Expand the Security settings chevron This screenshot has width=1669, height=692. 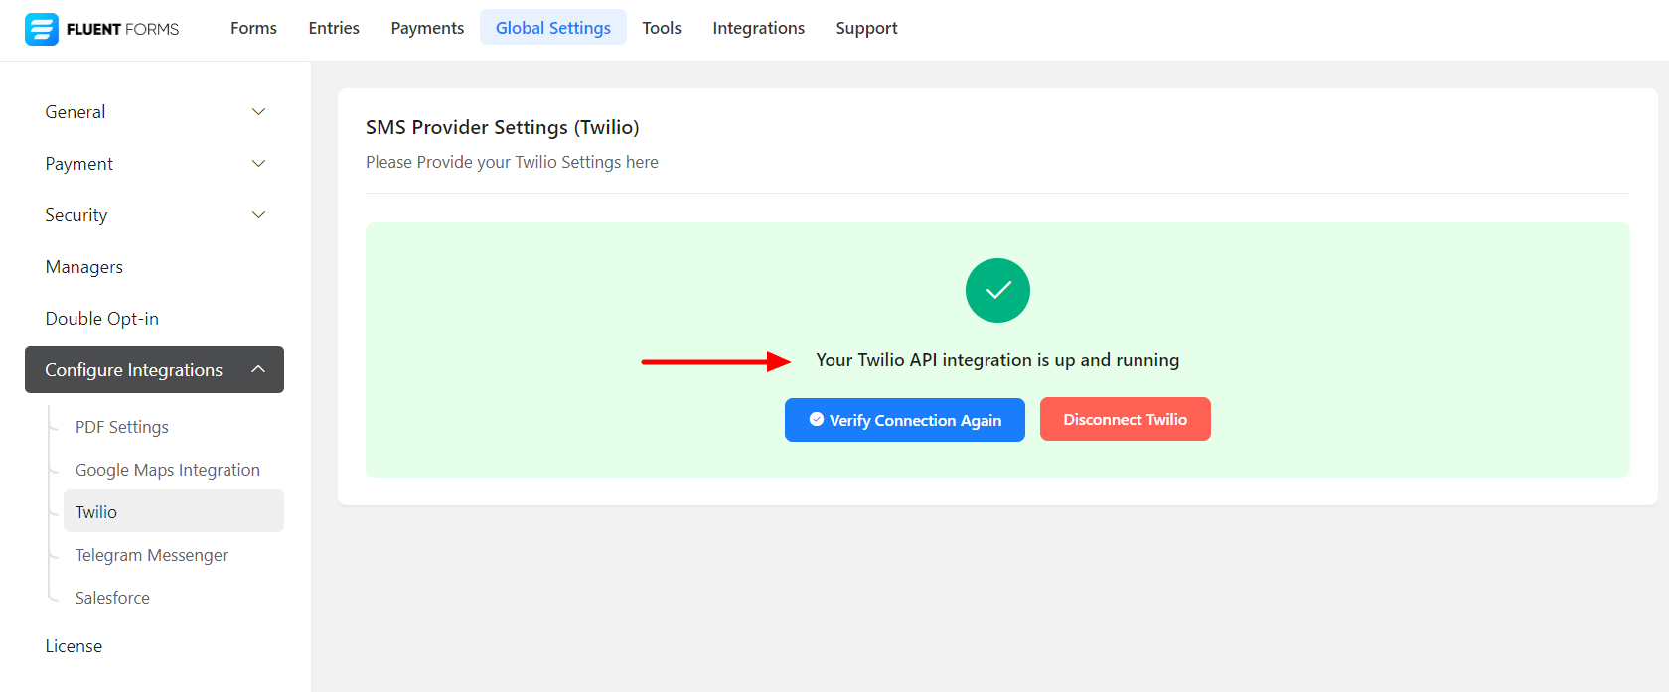[258, 215]
